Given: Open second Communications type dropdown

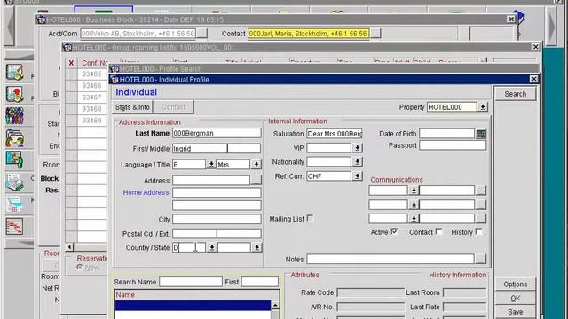Looking at the screenshot, I should pos(414,205).
